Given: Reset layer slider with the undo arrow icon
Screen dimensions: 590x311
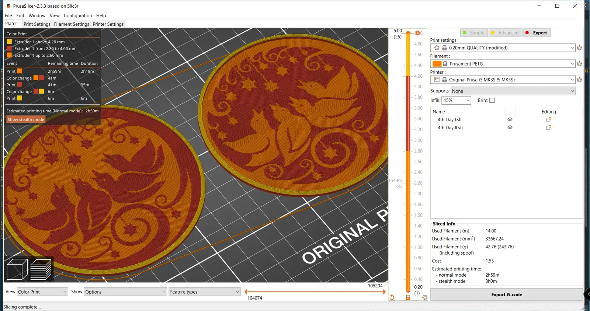Looking at the screenshot, I should pyautogui.click(x=392, y=297).
